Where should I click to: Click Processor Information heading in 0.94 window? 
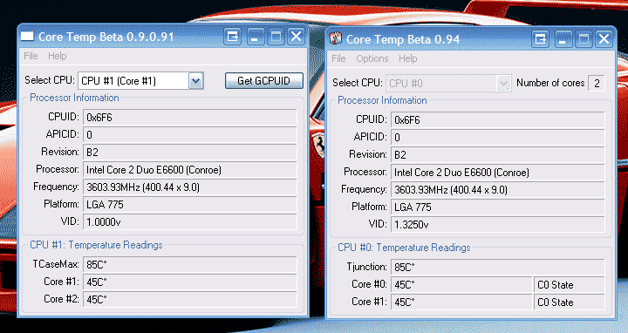coord(382,100)
